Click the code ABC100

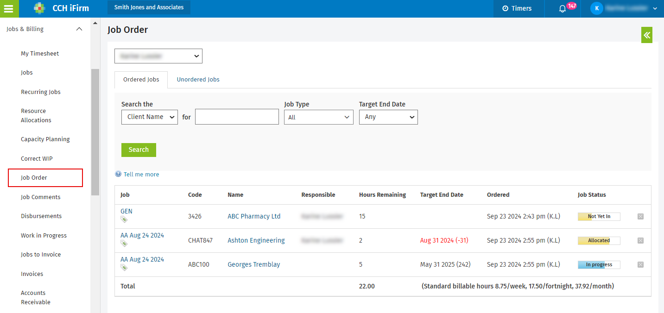[199, 264]
